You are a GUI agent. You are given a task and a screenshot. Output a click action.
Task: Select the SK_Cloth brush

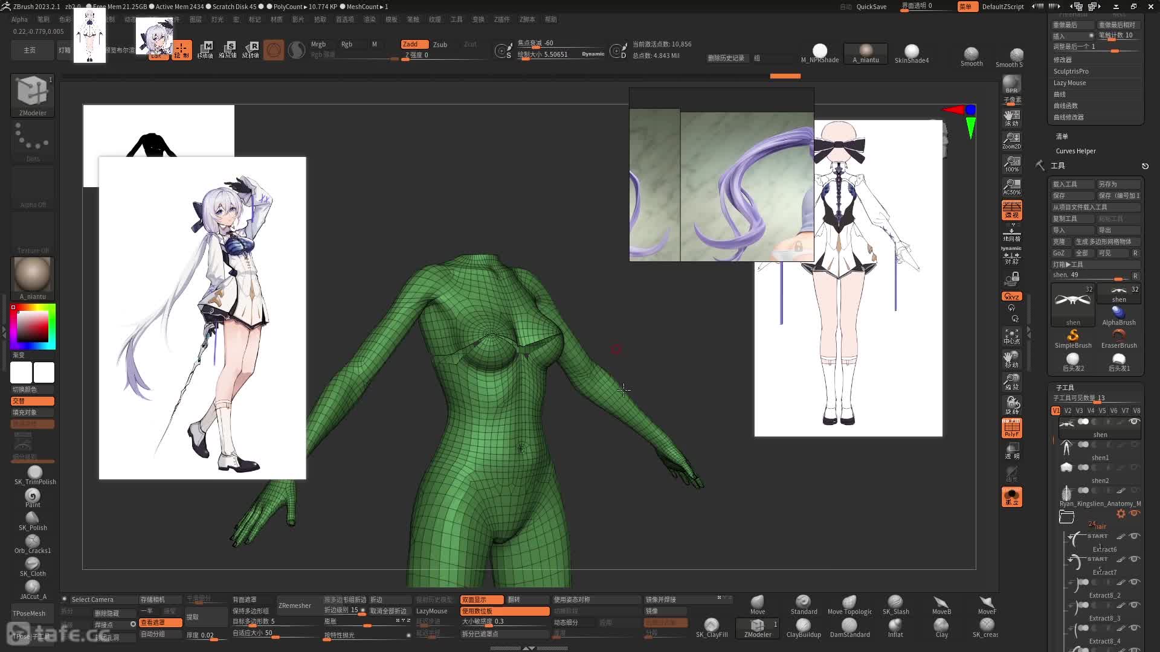point(33,567)
